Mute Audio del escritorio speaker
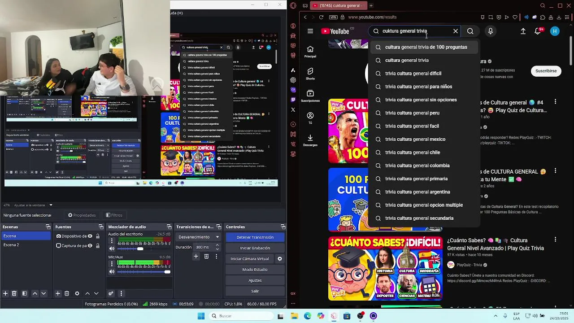 (112, 249)
